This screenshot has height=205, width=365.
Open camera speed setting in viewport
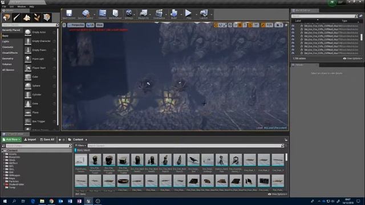click(279, 25)
